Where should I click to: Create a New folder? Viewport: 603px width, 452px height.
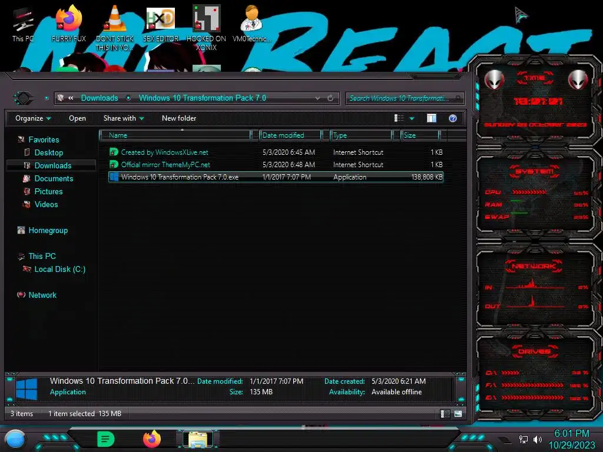(179, 118)
